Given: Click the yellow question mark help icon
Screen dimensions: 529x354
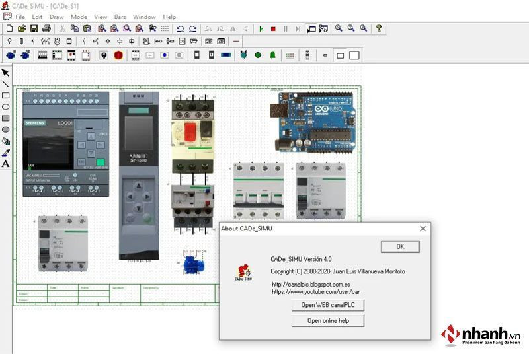Looking at the screenshot, I should (378, 28).
